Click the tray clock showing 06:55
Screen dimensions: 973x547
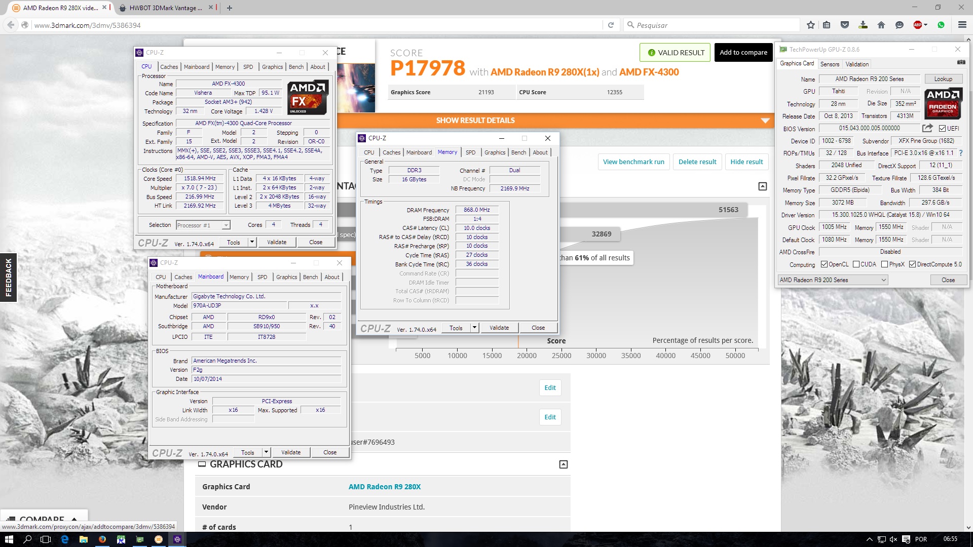click(950, 539)
